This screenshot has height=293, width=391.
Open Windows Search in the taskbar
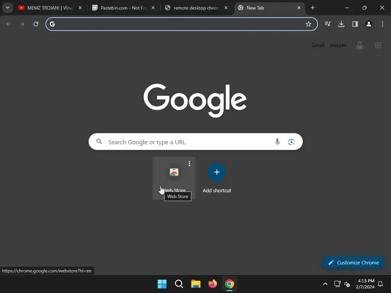pos(179,284)
